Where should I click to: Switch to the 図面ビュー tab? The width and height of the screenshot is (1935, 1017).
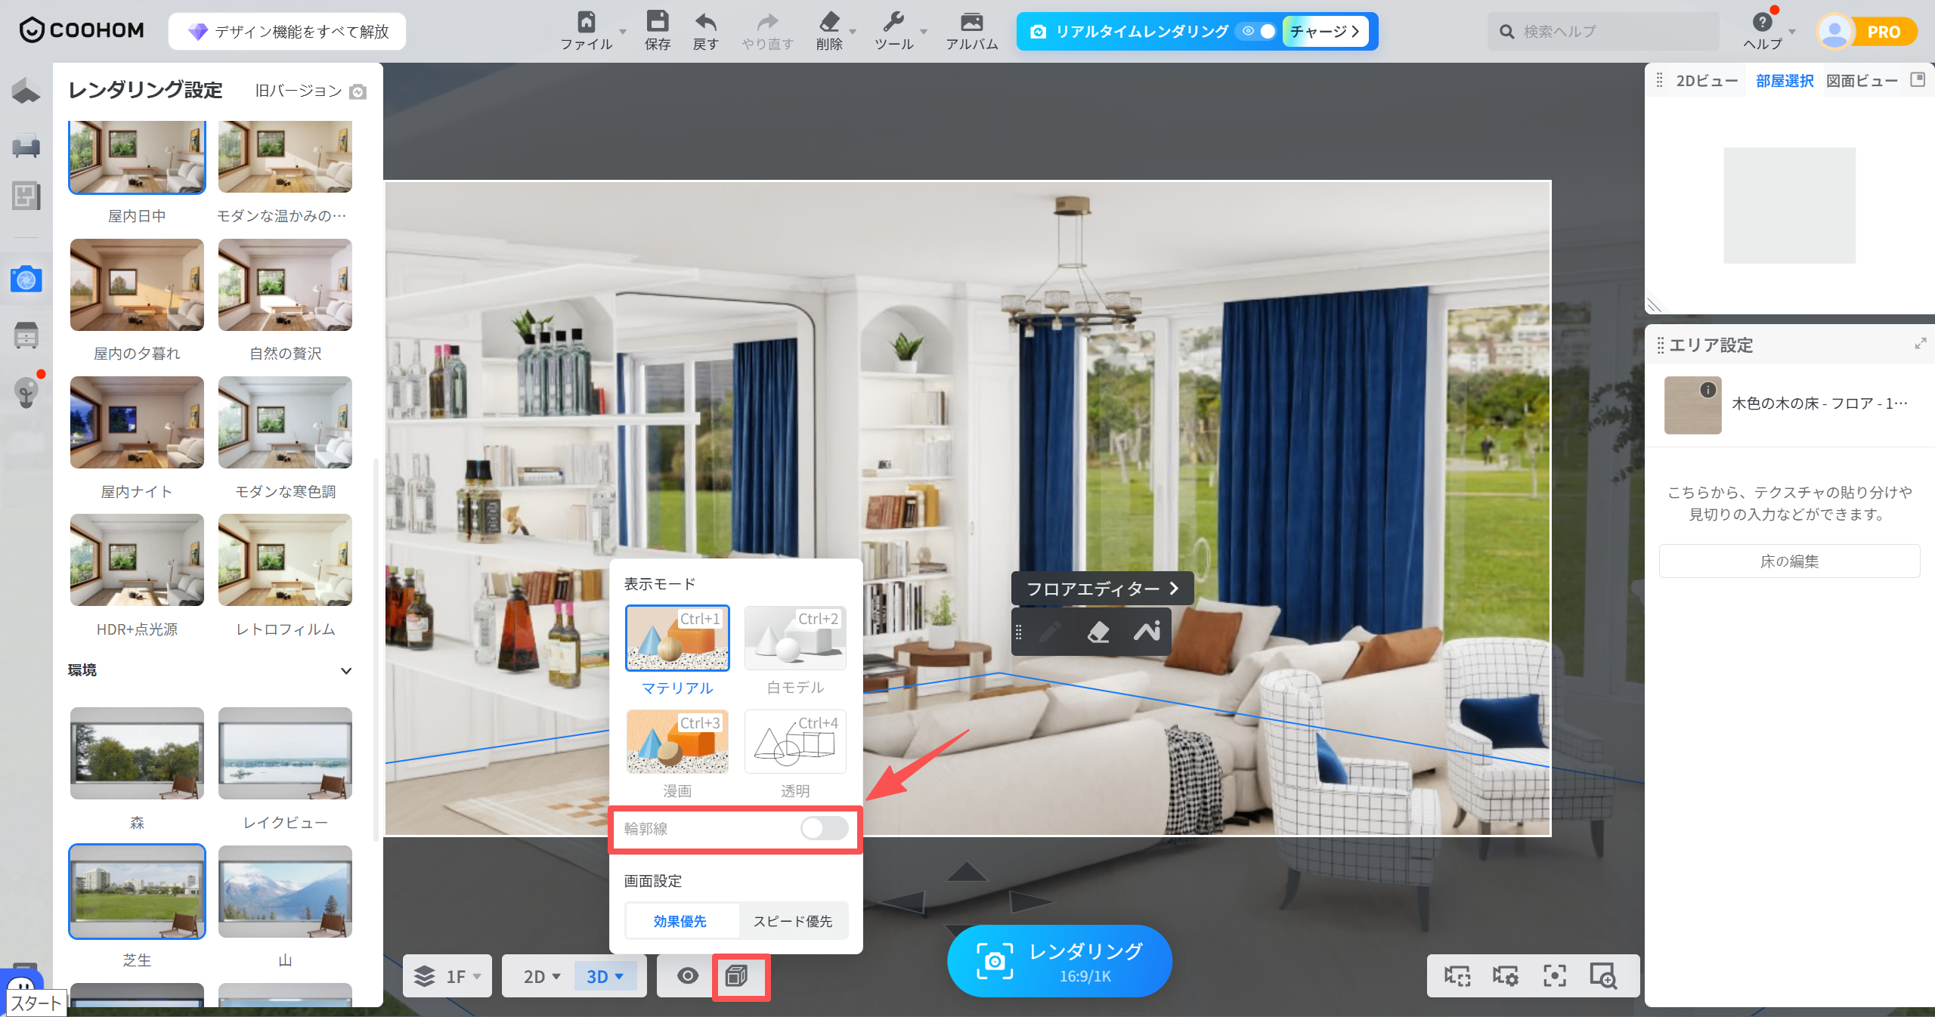(x=1862, y=81)
